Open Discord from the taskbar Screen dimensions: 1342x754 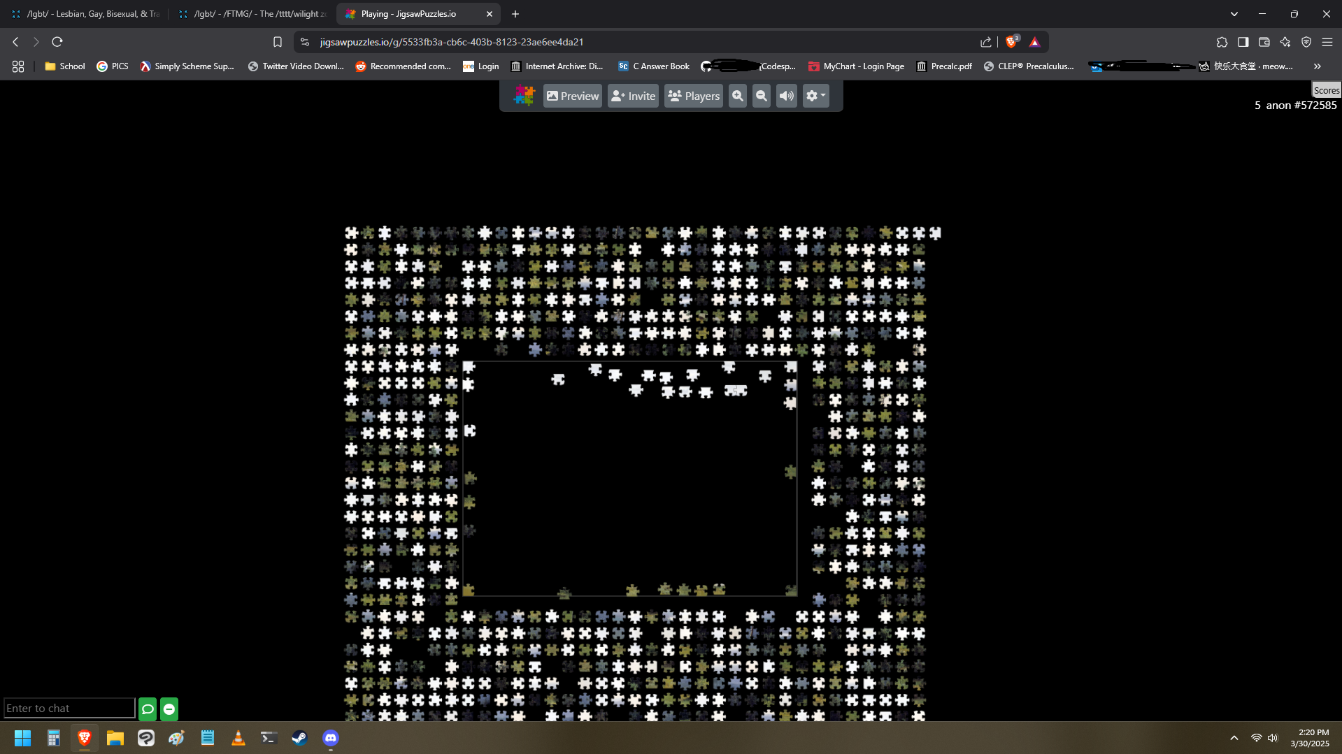point(331,738)
